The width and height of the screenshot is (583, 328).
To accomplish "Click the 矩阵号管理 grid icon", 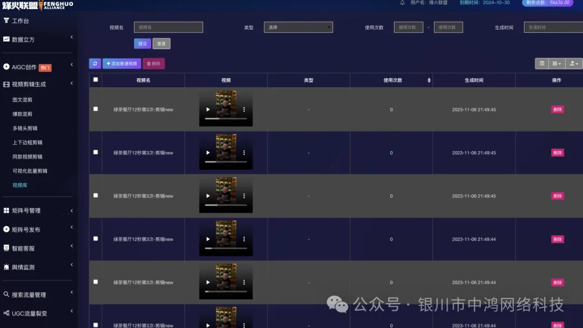I will coord(6,210).
